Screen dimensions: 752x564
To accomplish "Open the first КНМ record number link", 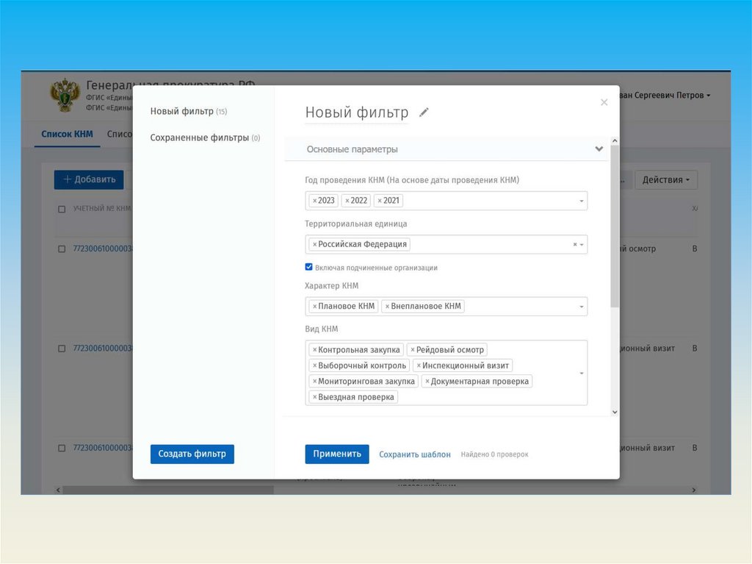I will point(103,249).
